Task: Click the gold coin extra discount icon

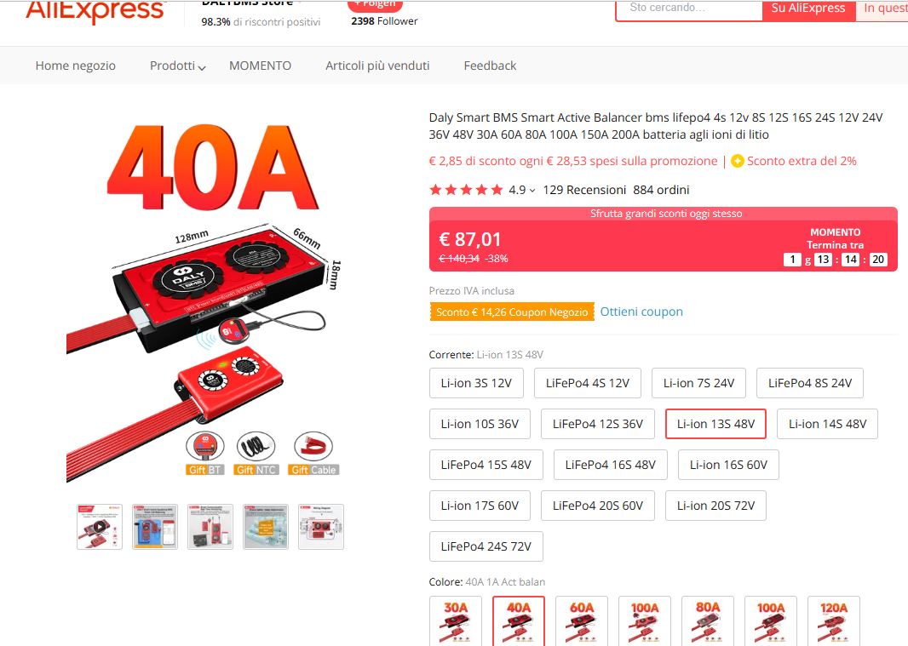Action: pos(737,162)
